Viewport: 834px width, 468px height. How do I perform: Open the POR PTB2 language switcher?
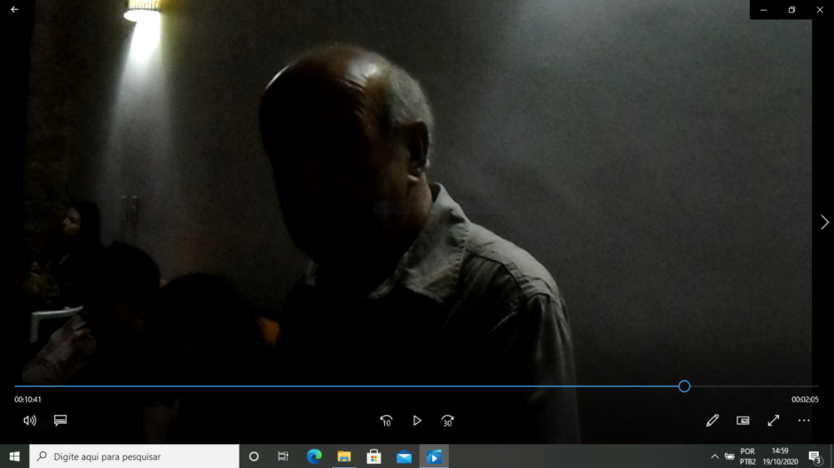pos(747,456)
